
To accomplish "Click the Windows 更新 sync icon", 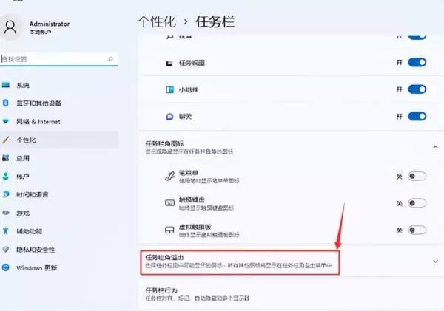I will 6,267.
